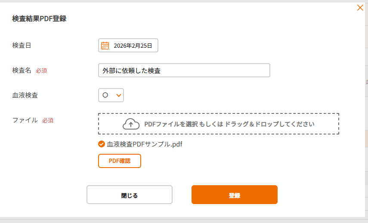Click the cloud upload icon in drop zone
The height and width of the screenshot is (223, 368).
tap(131, 124)
